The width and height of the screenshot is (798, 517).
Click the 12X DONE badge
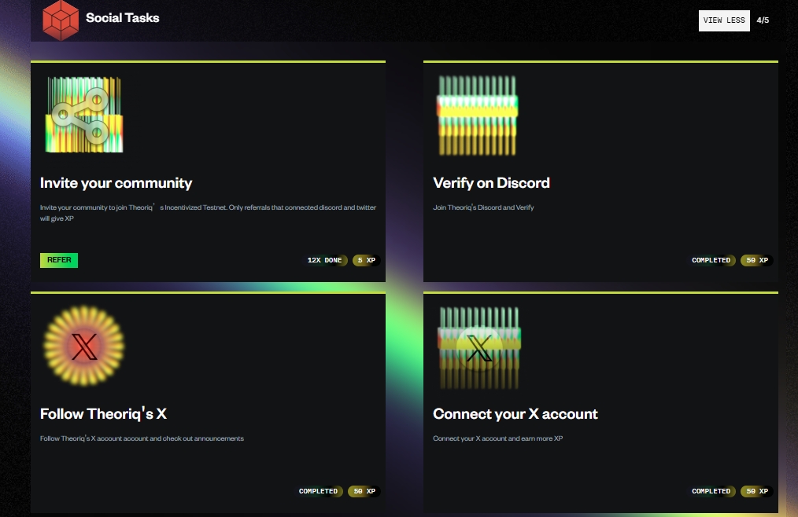point(325,260)
